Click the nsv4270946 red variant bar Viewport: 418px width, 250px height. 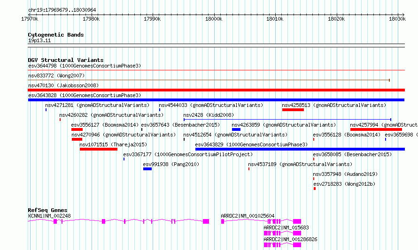click(x=77, y=139)
